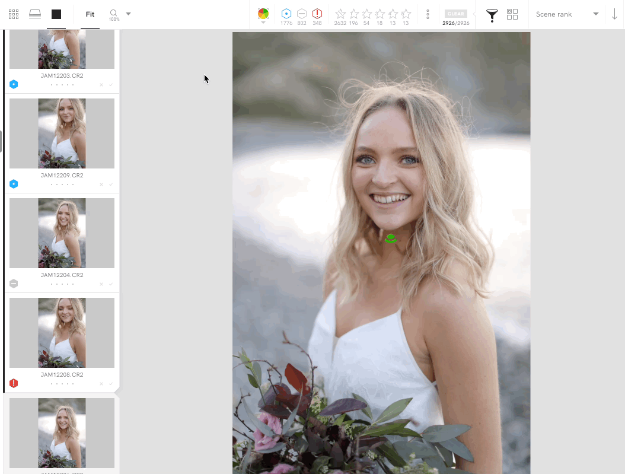Filter unrated images star (2632)
The image size is (625, 474).
340,14
